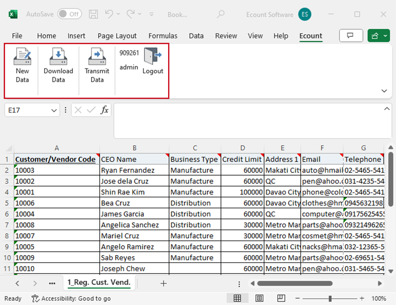Switch to Normal view in status bar
396x305 pixels.
pyautogui.click(x=237, y=298)
